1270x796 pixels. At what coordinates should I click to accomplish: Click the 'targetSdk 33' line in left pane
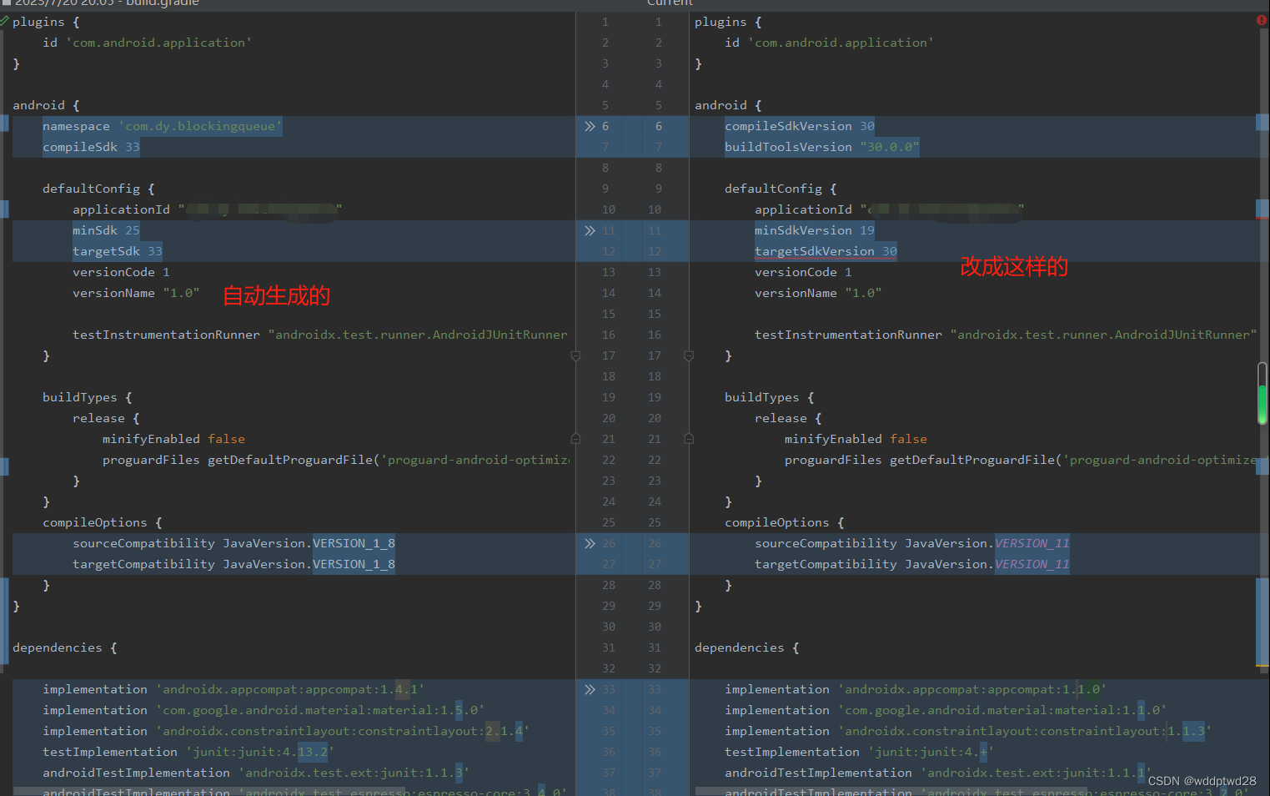click(118, 251)
